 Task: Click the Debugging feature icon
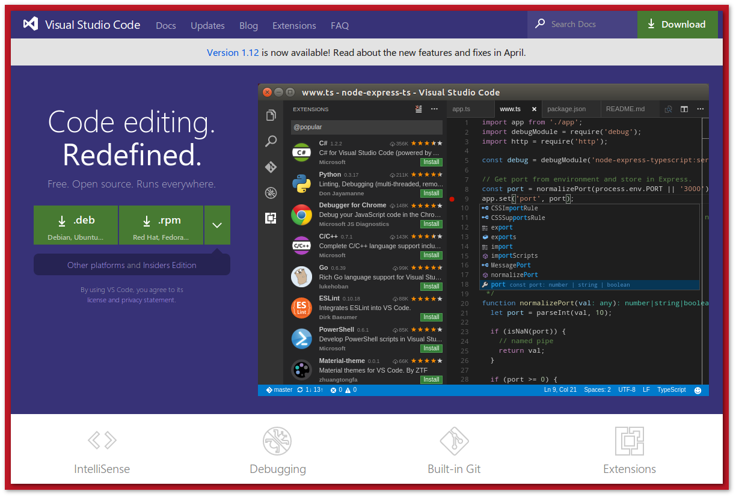pos(278,441)
